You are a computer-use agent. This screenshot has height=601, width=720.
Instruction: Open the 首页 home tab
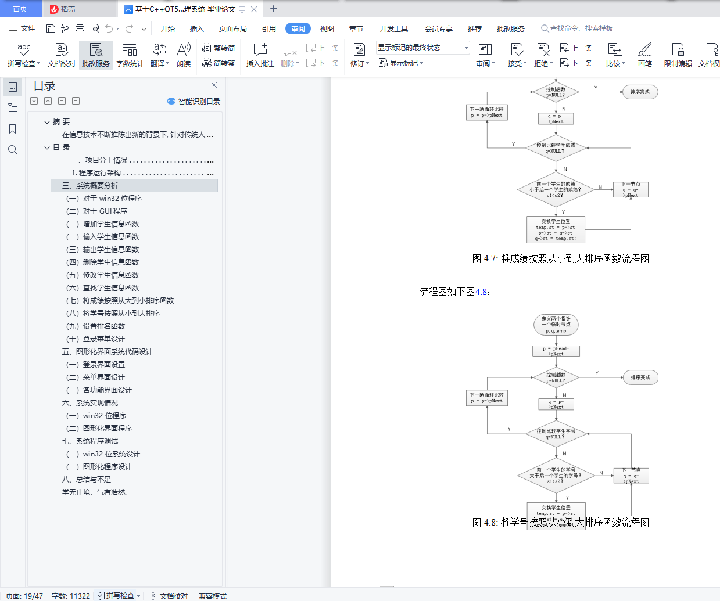(x=20, y=9)
